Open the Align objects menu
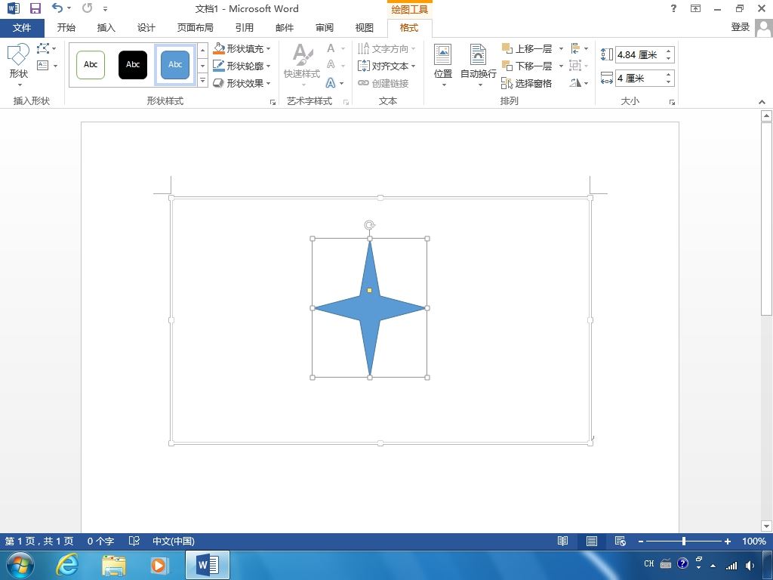This screenshot has height=580, width=773. [579, 48]
